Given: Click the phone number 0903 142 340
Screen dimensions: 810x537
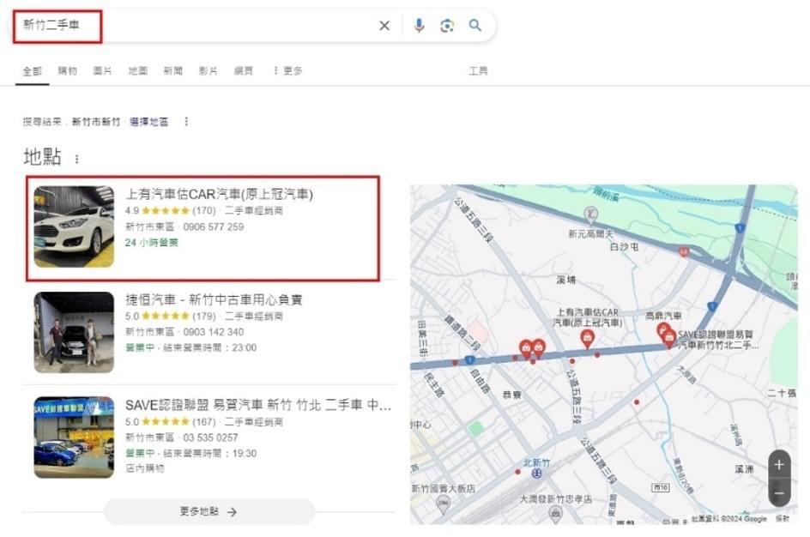Looking at the screenshot, I should 214,332.
